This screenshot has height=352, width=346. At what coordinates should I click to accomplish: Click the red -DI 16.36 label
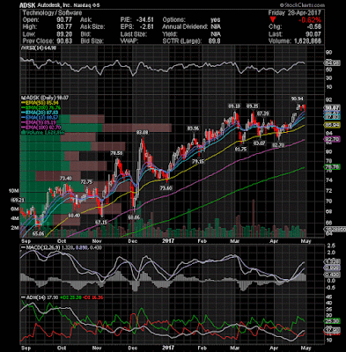[x=93, y=297]
